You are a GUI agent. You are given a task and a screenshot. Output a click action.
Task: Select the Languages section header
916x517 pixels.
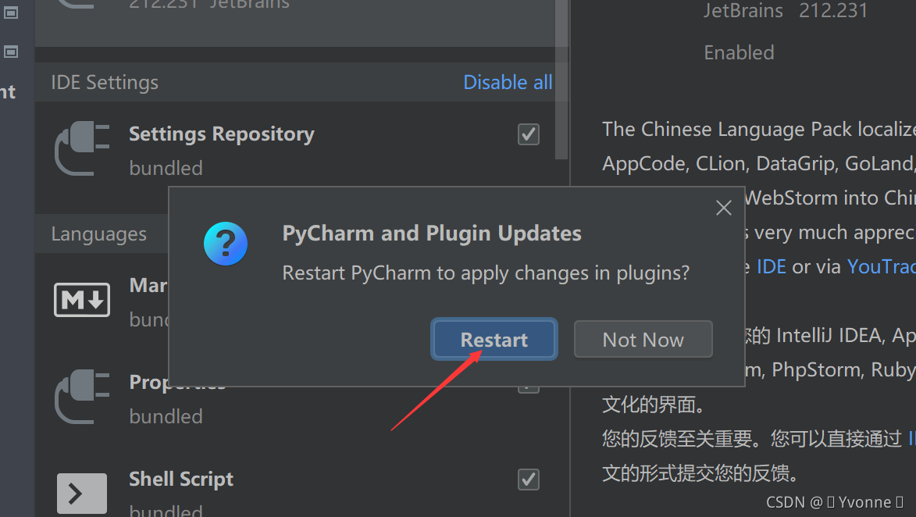pyautogui.click(x=98, y=234)
